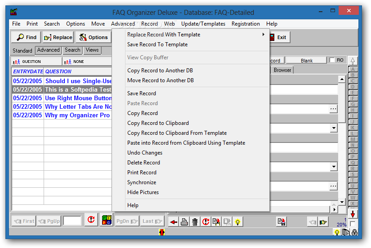Click the Last navigation button
The width and height of the screenshot is (371, 248).
(152, 221)
